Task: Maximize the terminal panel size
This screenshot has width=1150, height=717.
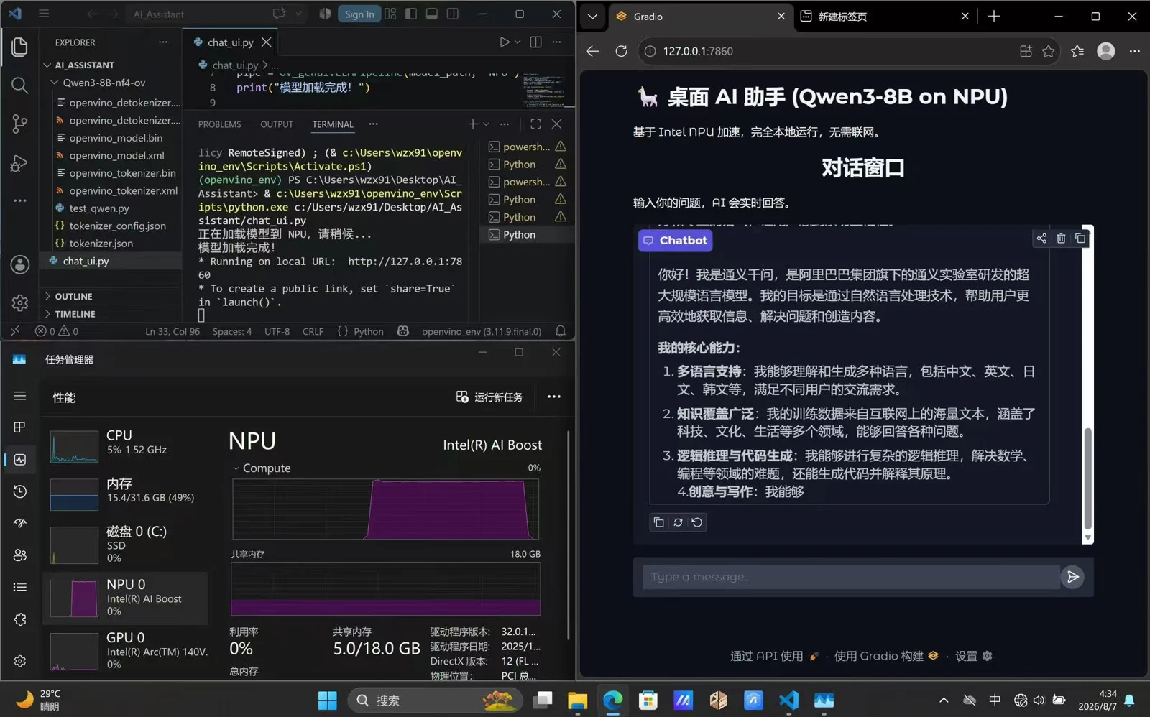Action: tap(535, 124)
